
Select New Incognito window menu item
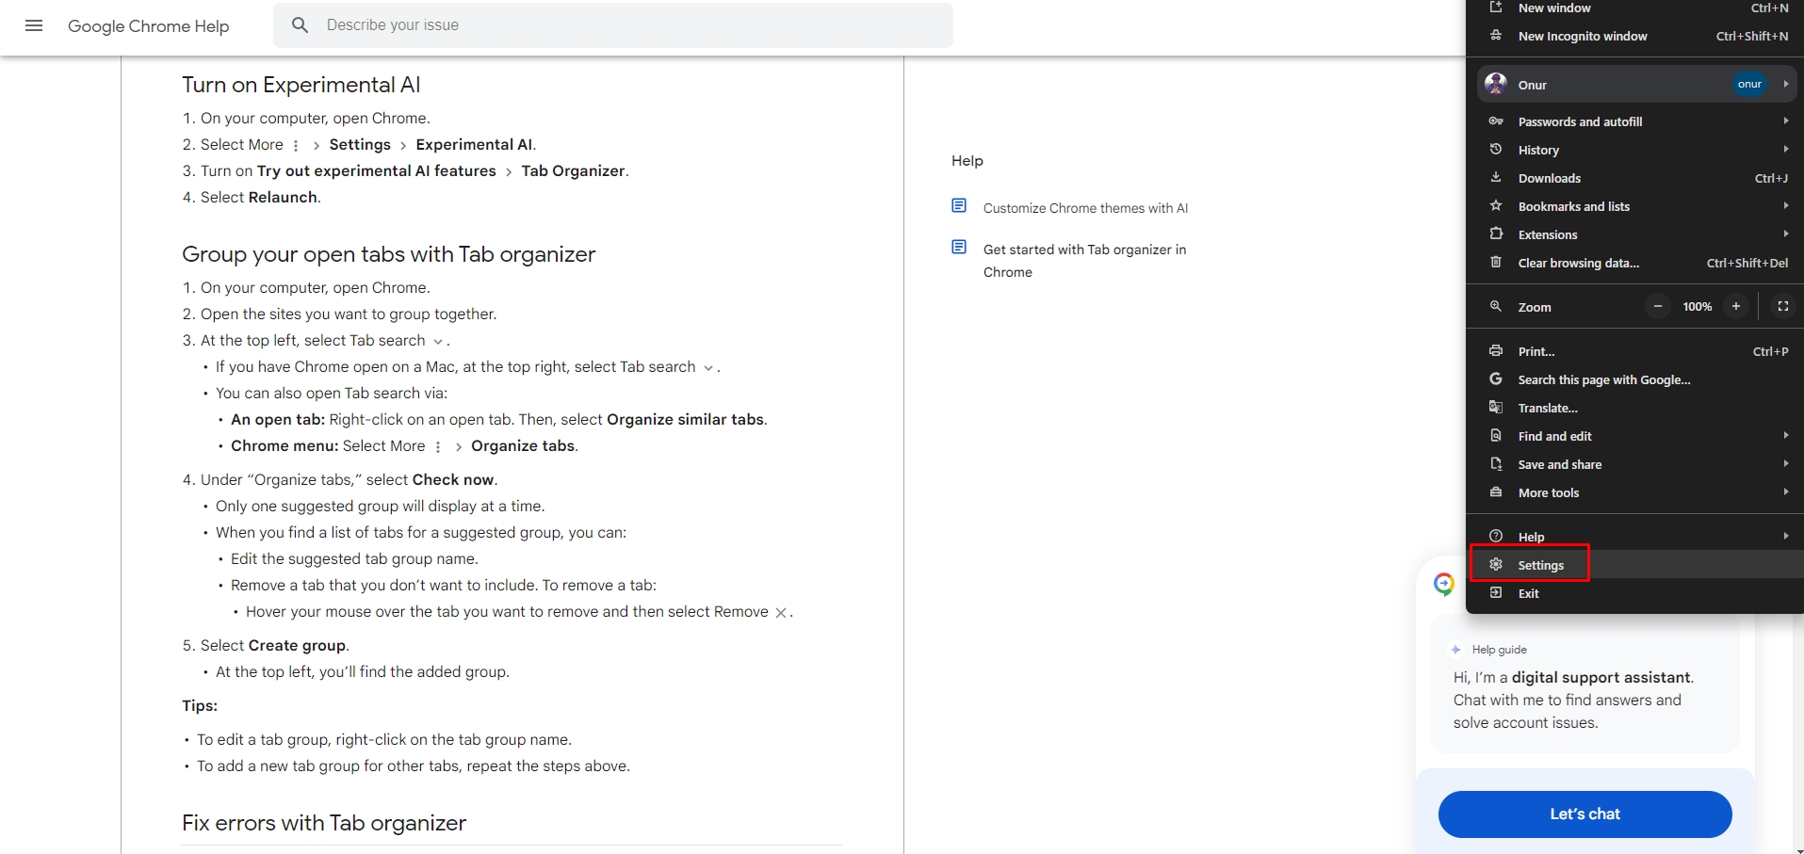point(1637,36)
